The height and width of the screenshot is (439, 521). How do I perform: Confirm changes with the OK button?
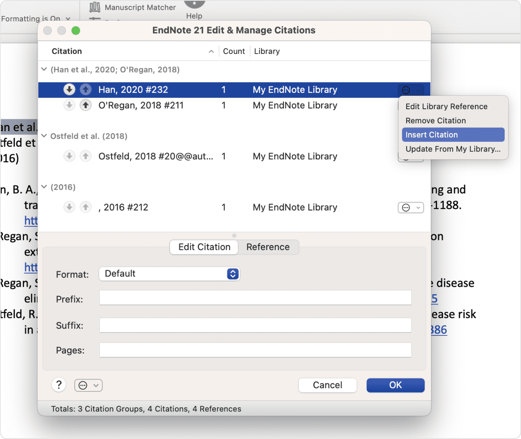point(395,385)
